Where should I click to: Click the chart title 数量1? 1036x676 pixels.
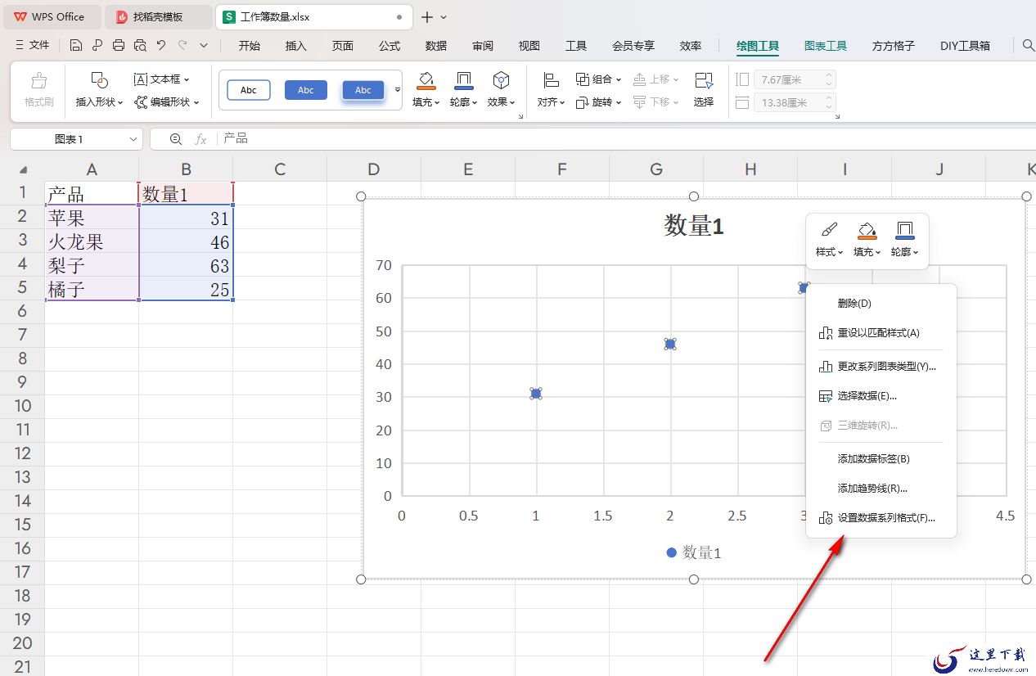(x=694, y=226)
